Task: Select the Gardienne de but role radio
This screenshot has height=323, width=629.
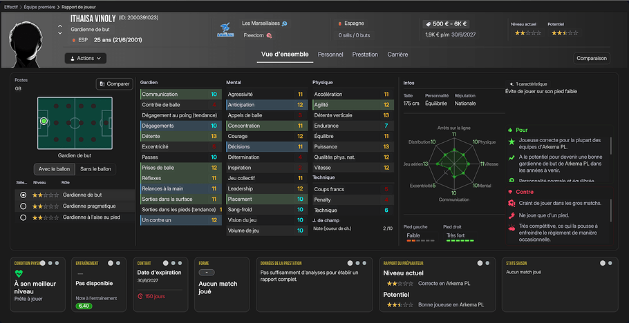Action: pyautogui.click(x=24, y=195)
